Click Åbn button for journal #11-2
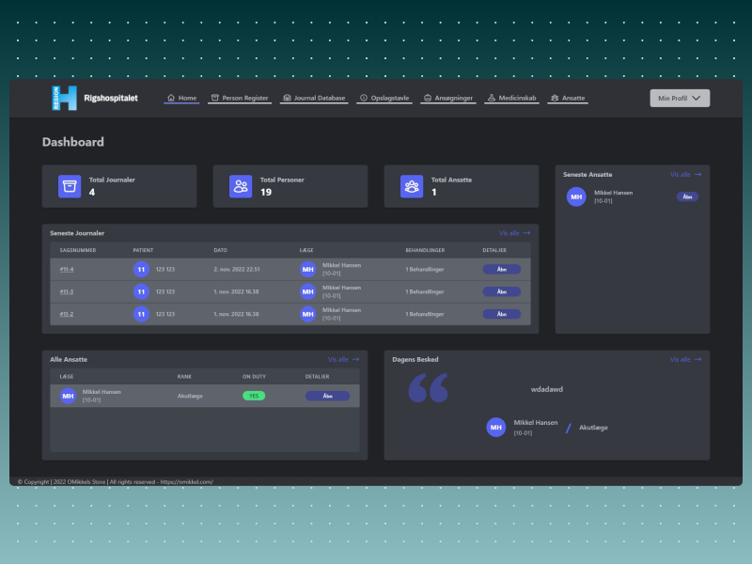Image resolution: width=752 pixels, height=564 pixels. (502, 314)
